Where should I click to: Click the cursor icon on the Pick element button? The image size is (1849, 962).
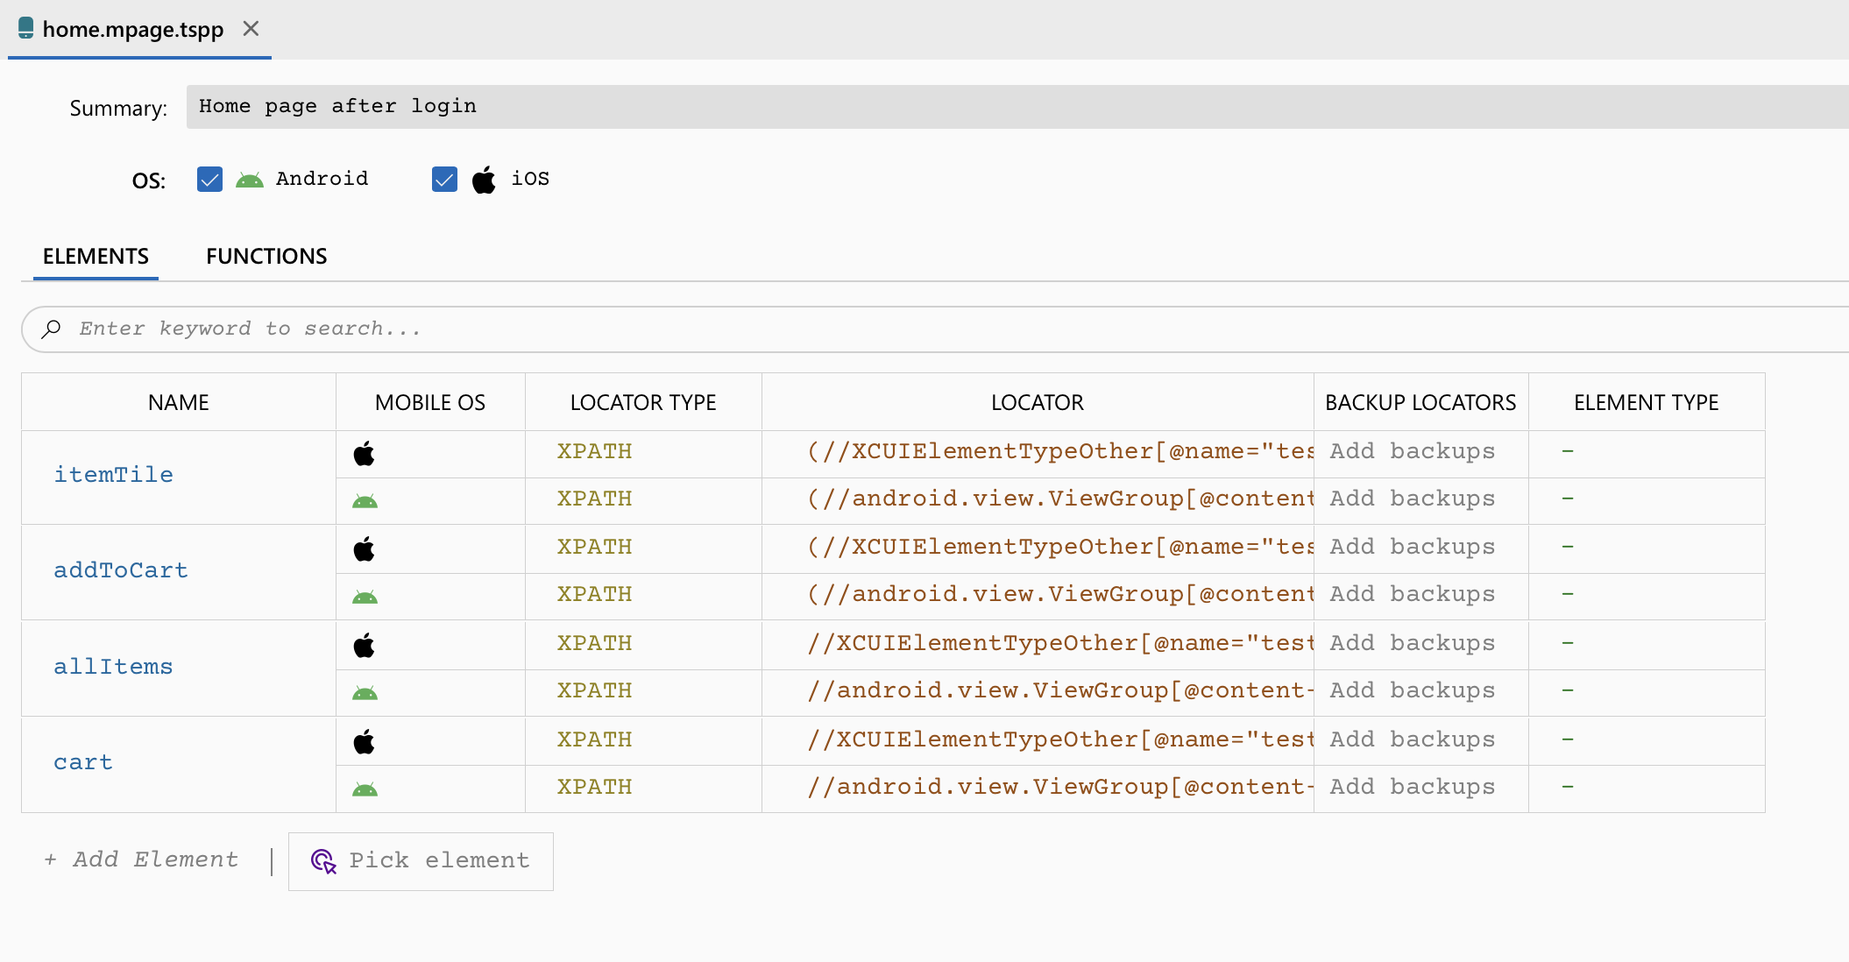click(322, 861)
